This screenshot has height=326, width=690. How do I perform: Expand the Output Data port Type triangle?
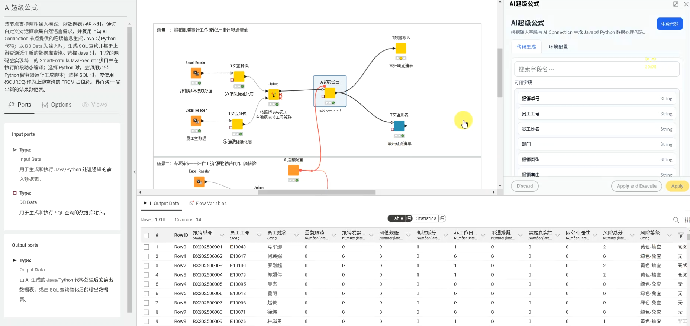(14, 260)
